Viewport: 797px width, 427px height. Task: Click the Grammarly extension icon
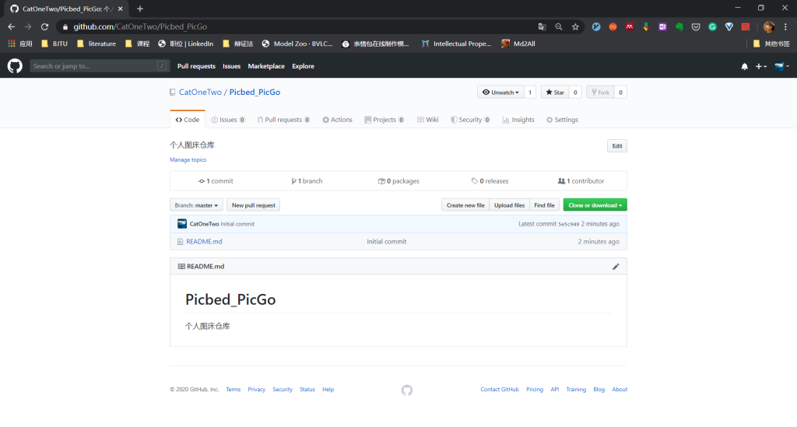point(712,27)
